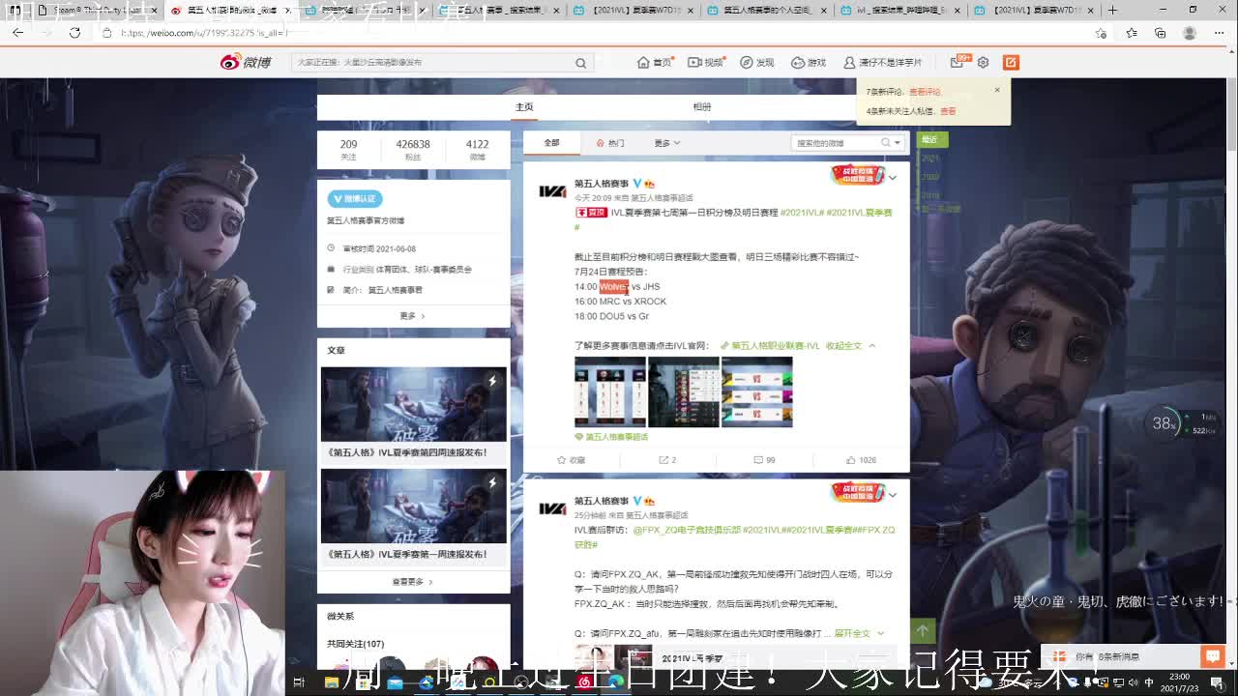This screenshot has width=1238, height=696.
Task: Click the IVL avatar on the second post
Action: (x=552, y=508)
